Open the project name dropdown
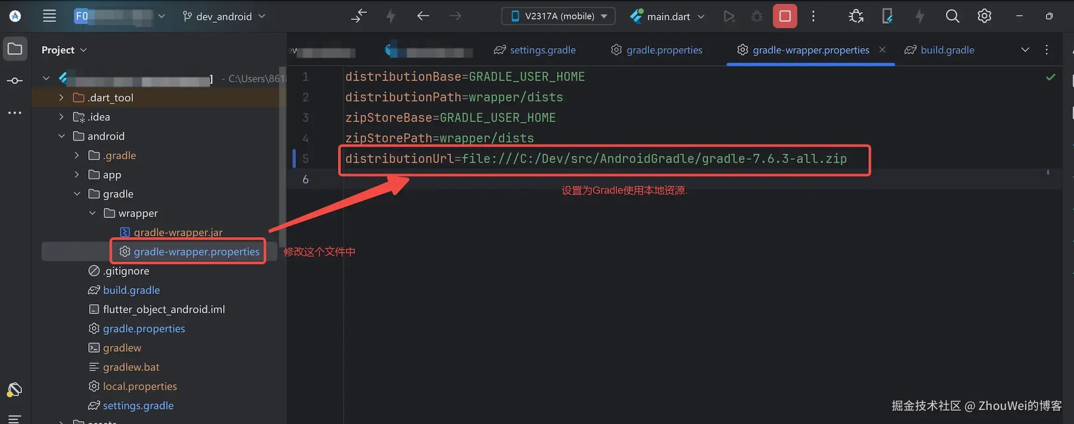 [120, 16]
